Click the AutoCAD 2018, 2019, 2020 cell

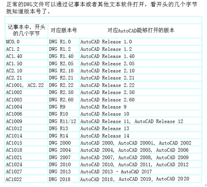point(140,179)
